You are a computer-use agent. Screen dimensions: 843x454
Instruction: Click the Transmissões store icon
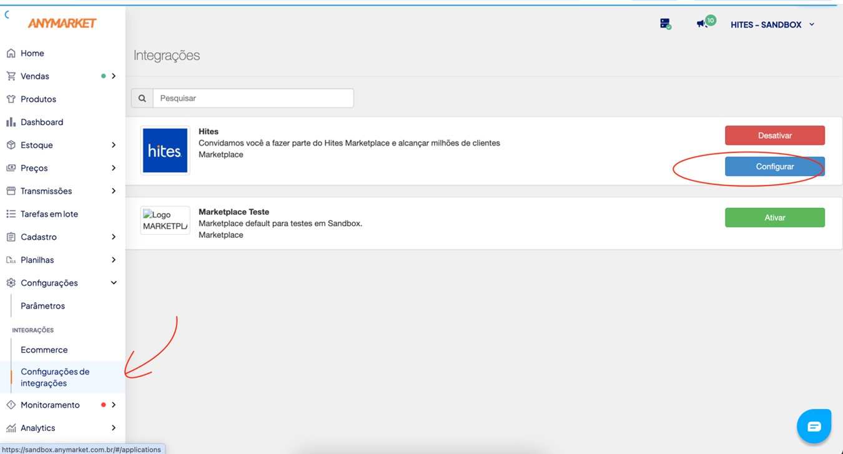[11, 191]
